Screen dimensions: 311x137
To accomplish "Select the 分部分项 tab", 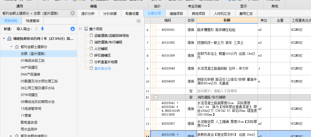I will pyautogui.click(x=154, y=14).
